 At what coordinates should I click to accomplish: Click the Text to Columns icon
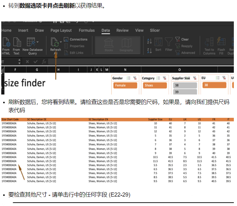(x=209, y=42)
